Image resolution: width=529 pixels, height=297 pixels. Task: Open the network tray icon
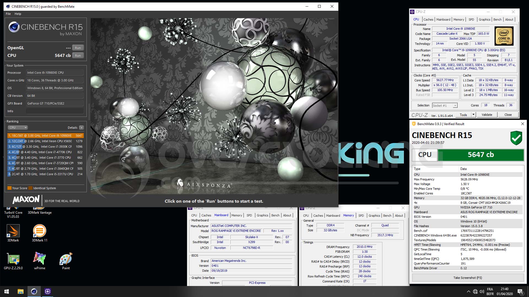coord(475,291)
